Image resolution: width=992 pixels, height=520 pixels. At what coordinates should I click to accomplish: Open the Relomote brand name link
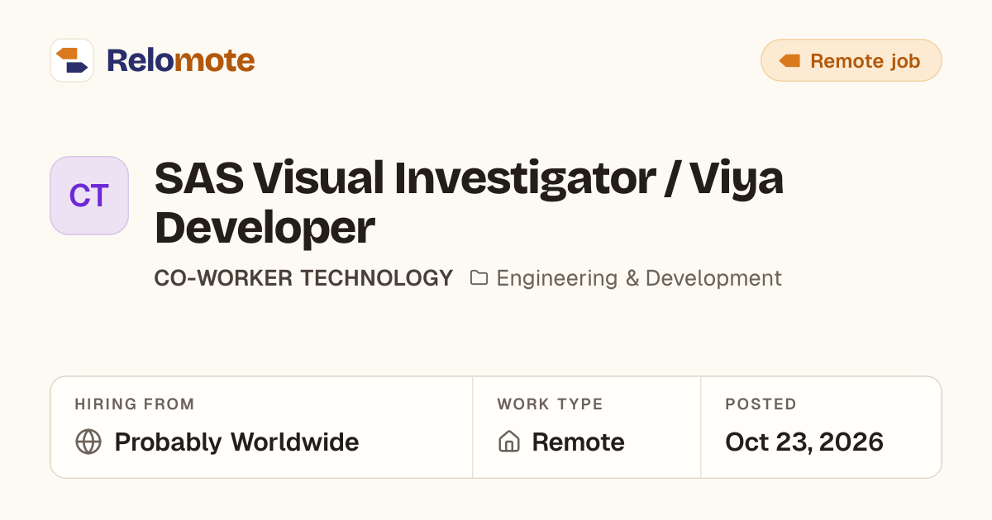[180, 60]
